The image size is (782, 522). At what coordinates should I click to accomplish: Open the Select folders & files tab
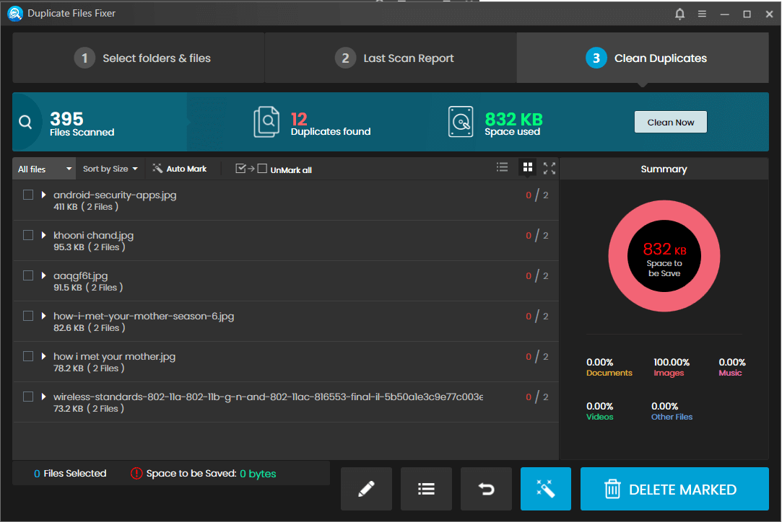(x=138, y=58)
